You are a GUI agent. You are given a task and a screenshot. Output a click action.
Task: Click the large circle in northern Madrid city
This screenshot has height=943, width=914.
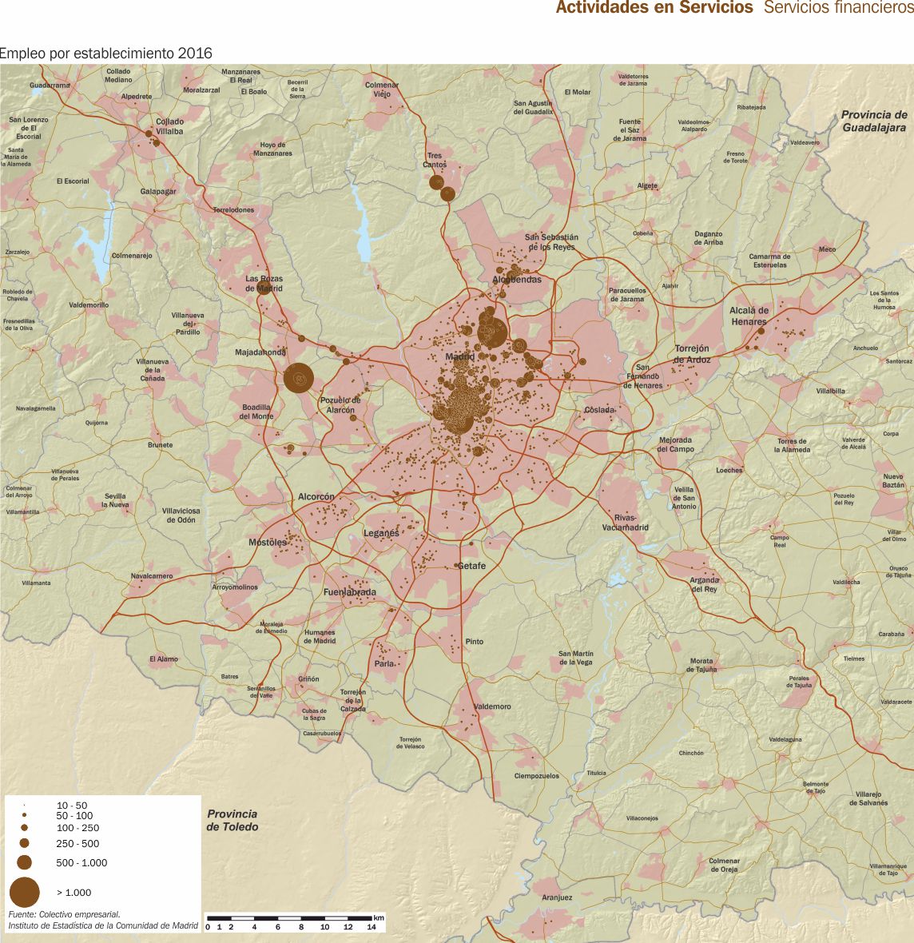[492, 332]
